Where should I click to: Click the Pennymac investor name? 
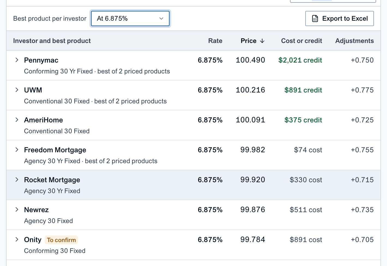[x=41, y=60]
